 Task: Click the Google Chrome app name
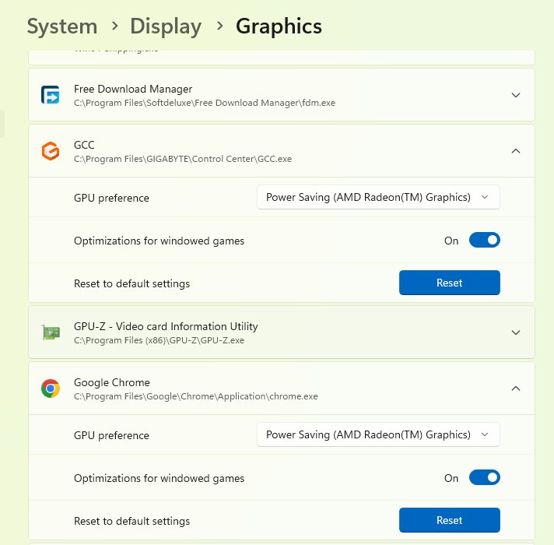(x=111, y=382)
